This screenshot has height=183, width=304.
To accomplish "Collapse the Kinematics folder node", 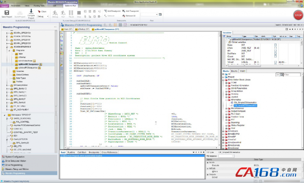I will tap(226, 100).
